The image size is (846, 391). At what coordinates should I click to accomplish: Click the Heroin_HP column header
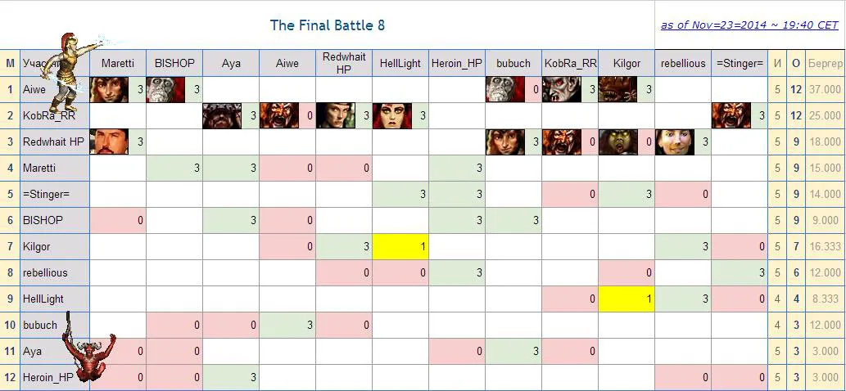pyautogui.click(x=457, y=64)
